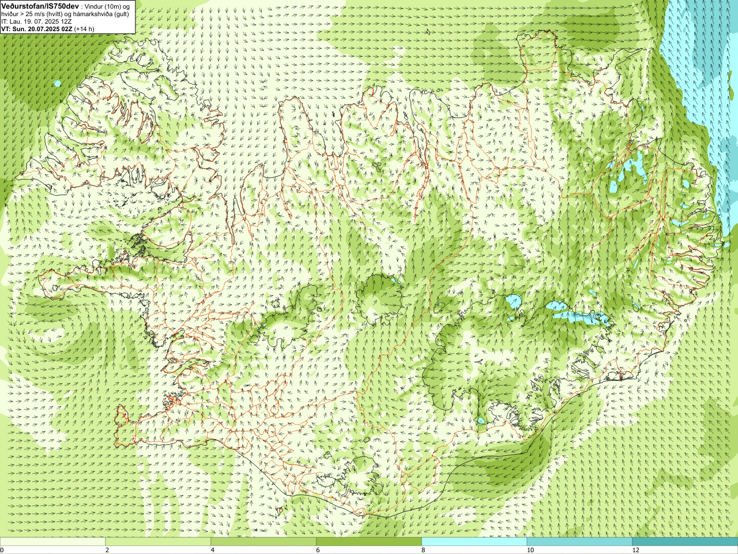Click the legend scale label '0'

click(x=2, y=550)
